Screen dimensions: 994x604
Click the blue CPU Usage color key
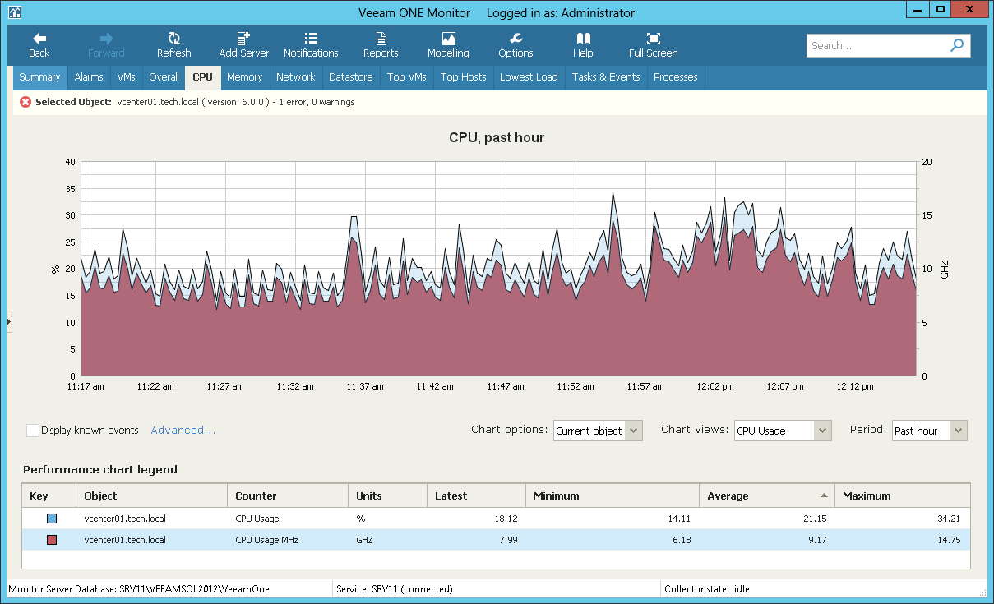coord(52,519)
